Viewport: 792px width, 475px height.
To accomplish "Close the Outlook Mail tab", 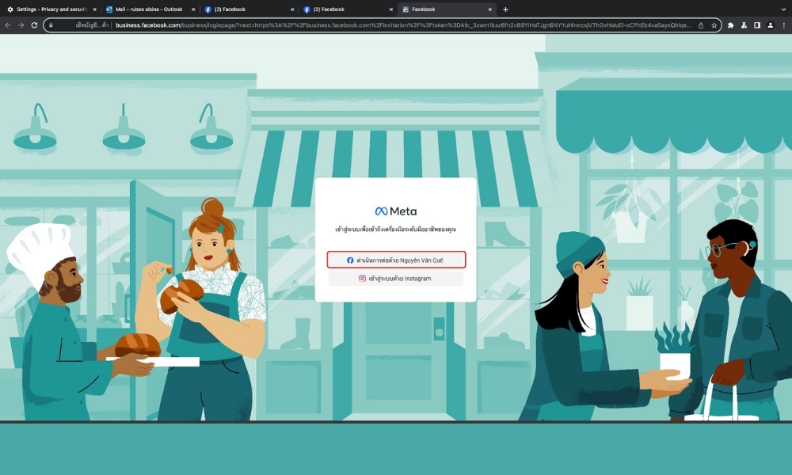I will click(193, 9).
